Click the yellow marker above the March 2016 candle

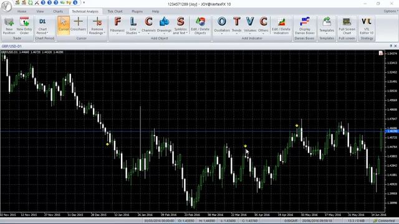[x=245, y=146]
